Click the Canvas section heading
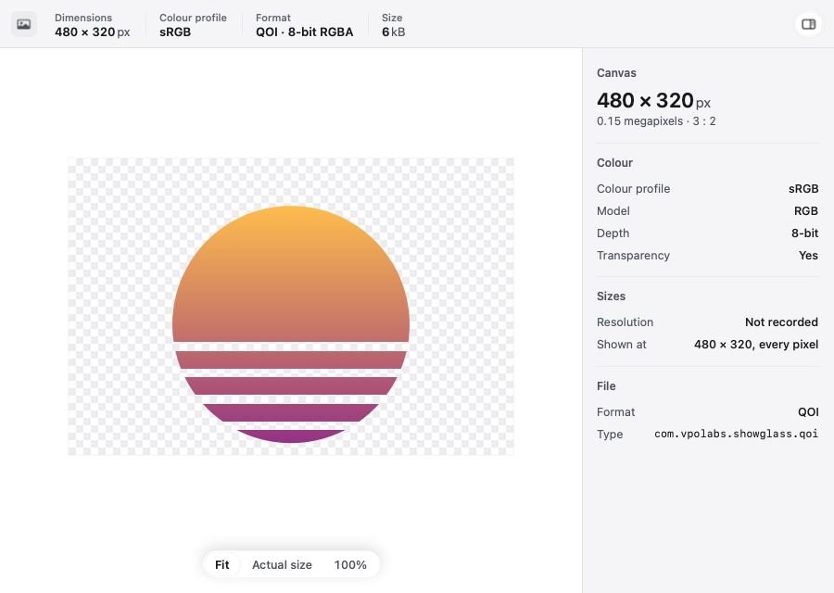 pyautogui.click(x=616, y=73)
